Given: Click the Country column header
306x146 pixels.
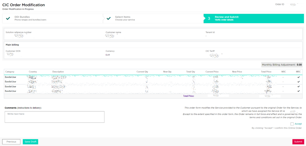Looking at the screenshot, I should (33, 72).
